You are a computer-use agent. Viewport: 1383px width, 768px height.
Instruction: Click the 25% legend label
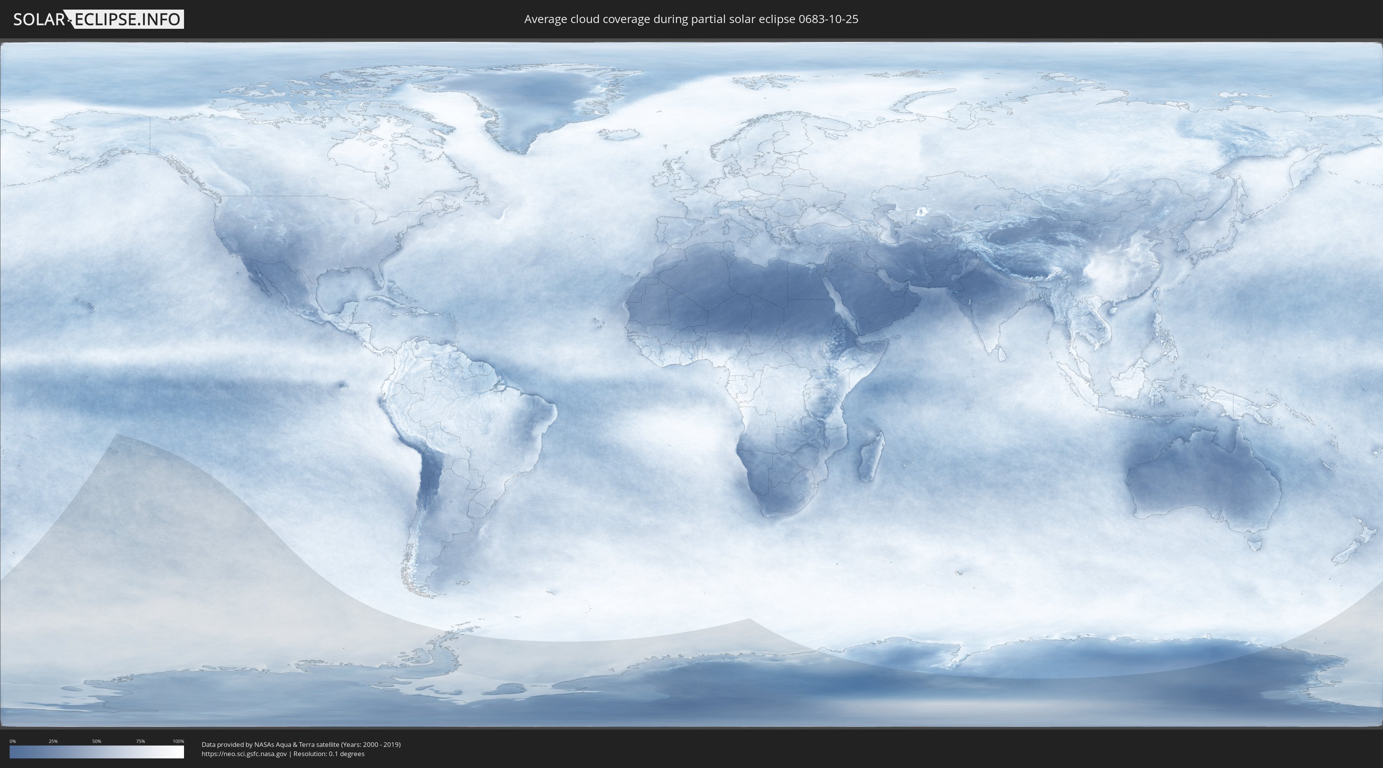click(x=53, y=741)
